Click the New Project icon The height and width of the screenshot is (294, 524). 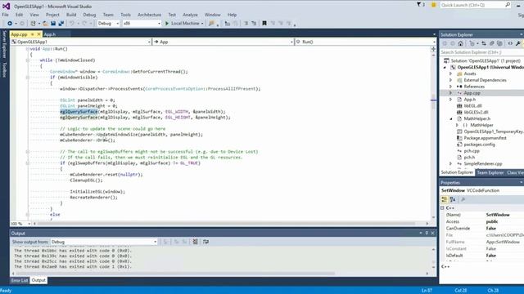tap(33, 24)
